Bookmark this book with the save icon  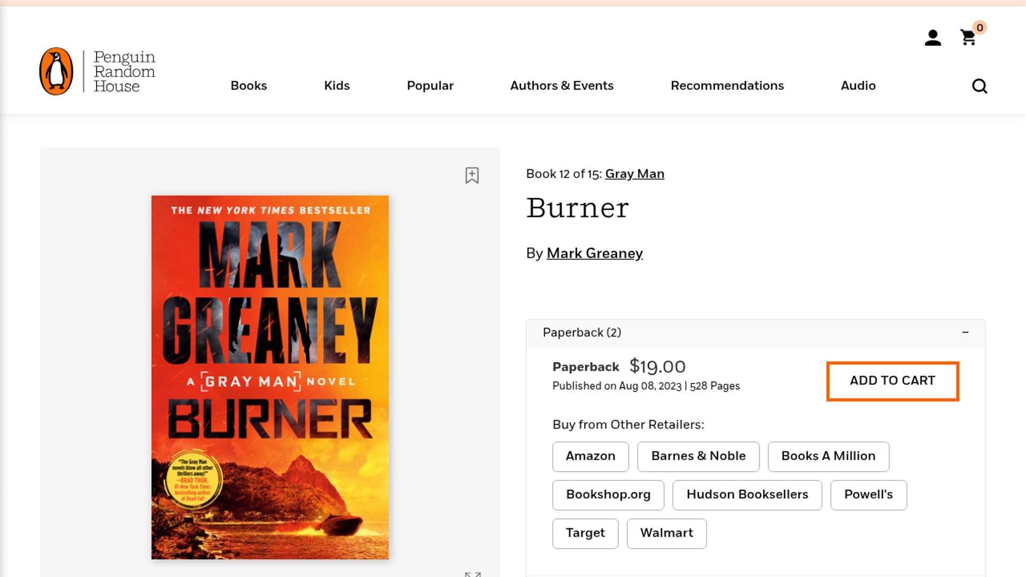(x=472, y=175)
